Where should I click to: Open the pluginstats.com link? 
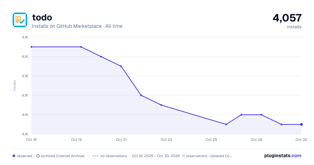click(x=283, y=156)
